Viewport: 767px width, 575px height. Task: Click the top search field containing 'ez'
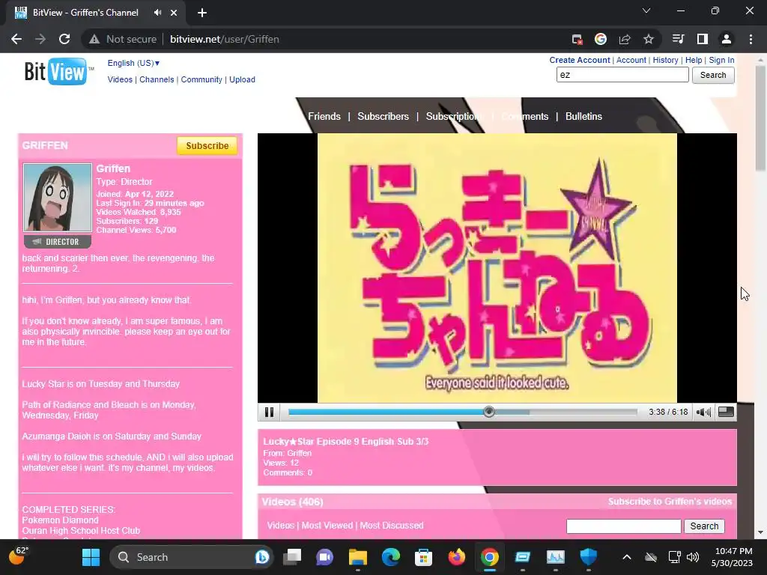[622, 75]
